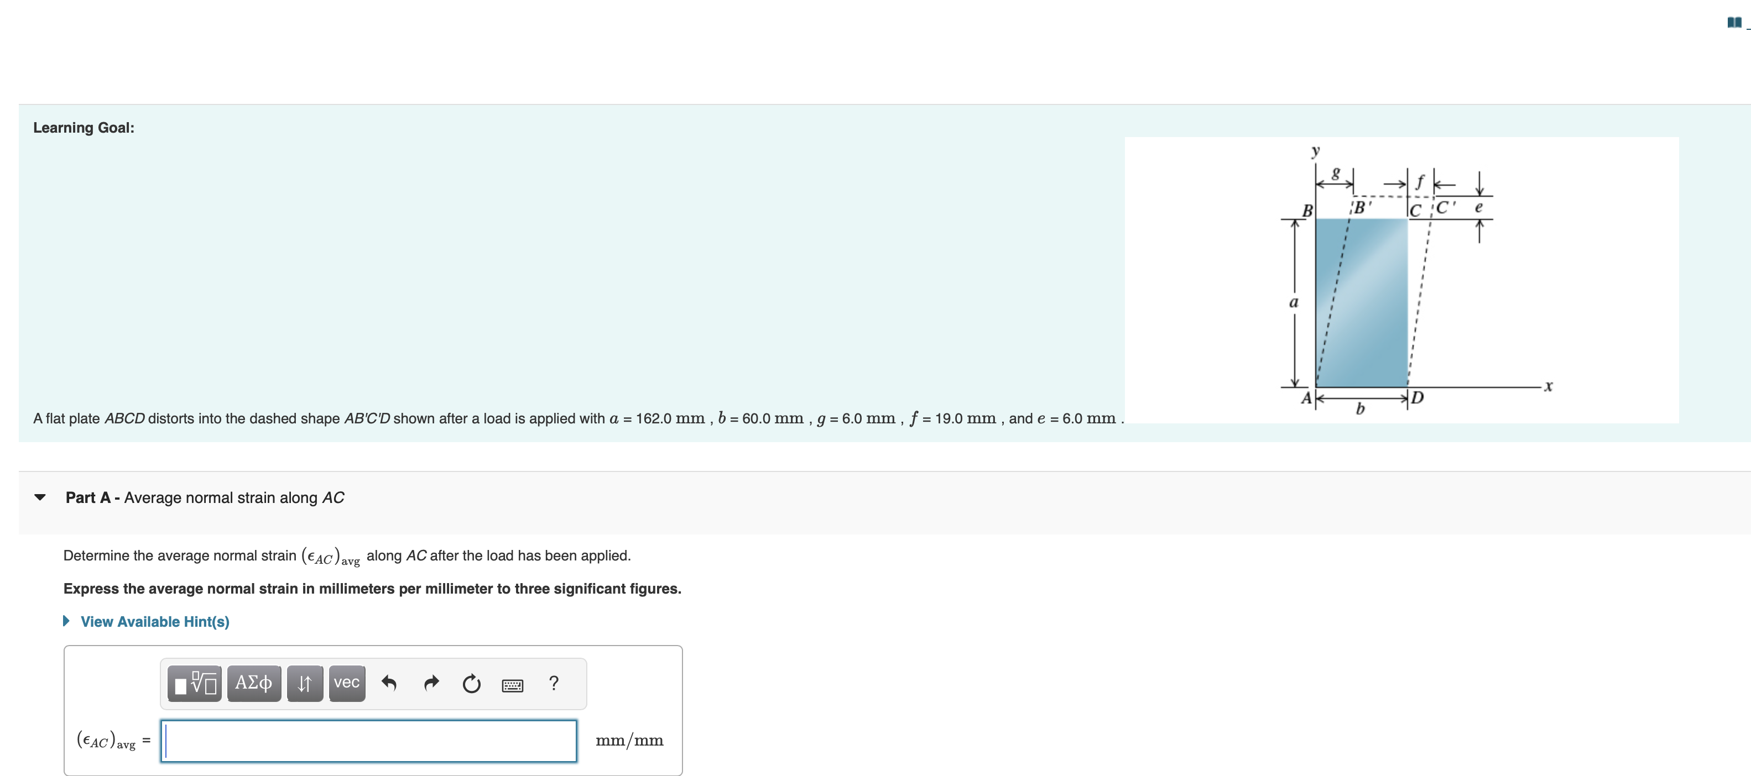Viewport: 1751px width, 776px height.
Task: Reset the answer box with the circular arrow
Action: tap(471, 683)
